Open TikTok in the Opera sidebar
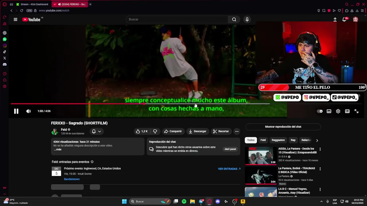Image resolution: width=367 pixels, height=206 pixels. click(5, 52)
